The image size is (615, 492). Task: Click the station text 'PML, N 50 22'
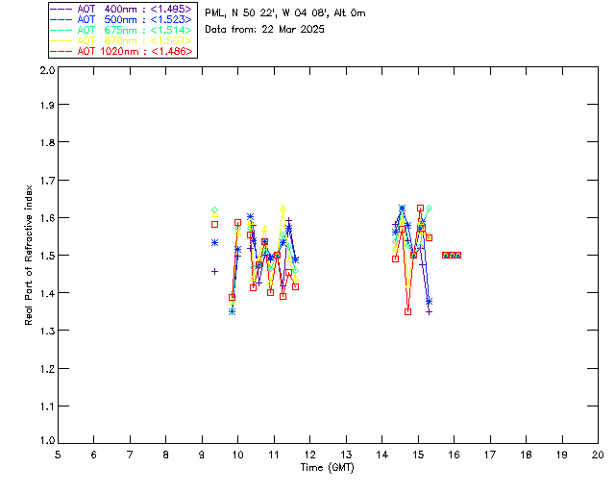pos(240,12)
